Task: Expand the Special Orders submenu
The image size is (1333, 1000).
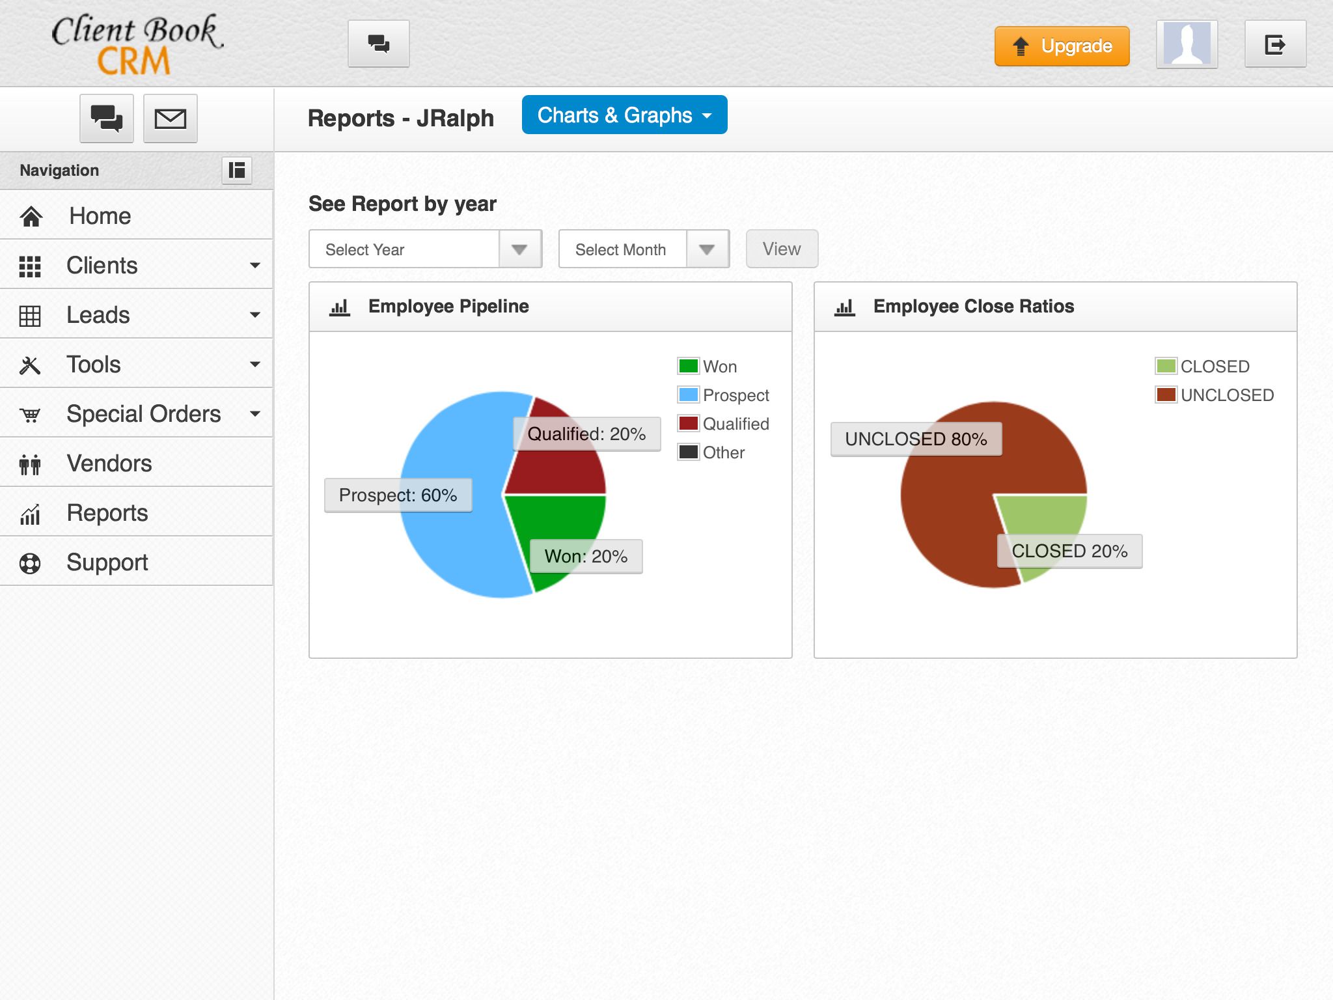Action: [x=255, y=414]
